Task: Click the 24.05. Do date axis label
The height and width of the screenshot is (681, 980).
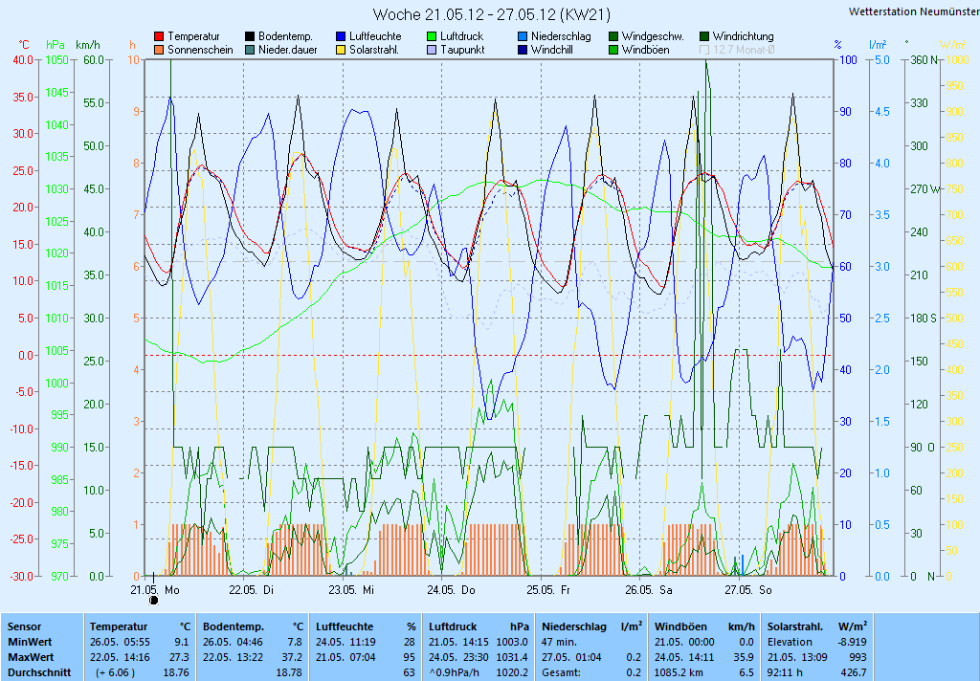Action: pyautogui.click(x=457, y=590)
